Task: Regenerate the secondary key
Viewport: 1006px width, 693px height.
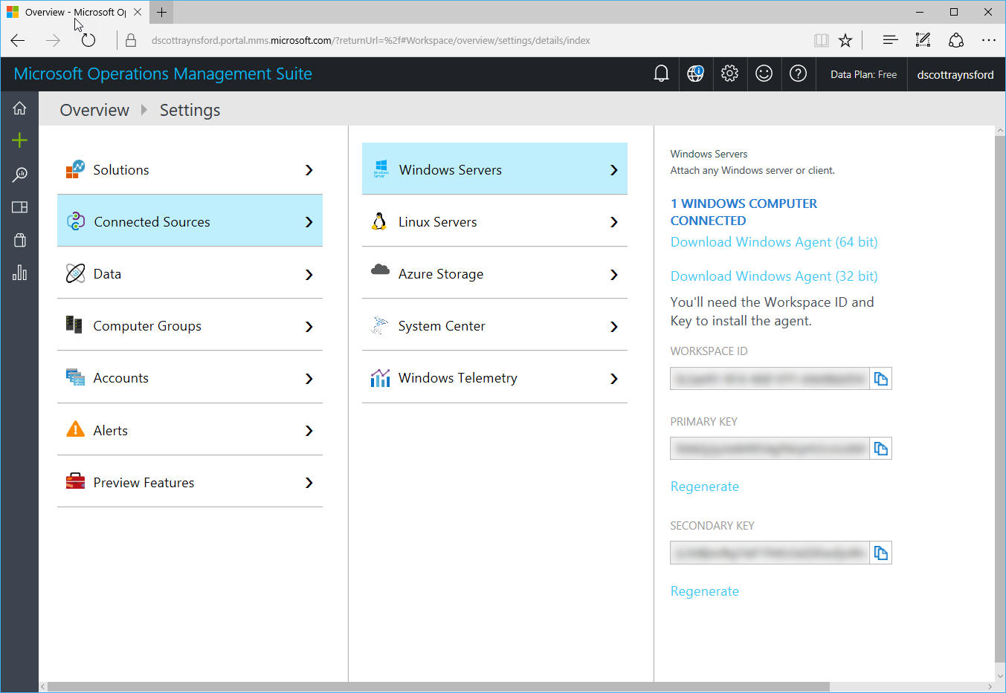Action: coord(705,591)
